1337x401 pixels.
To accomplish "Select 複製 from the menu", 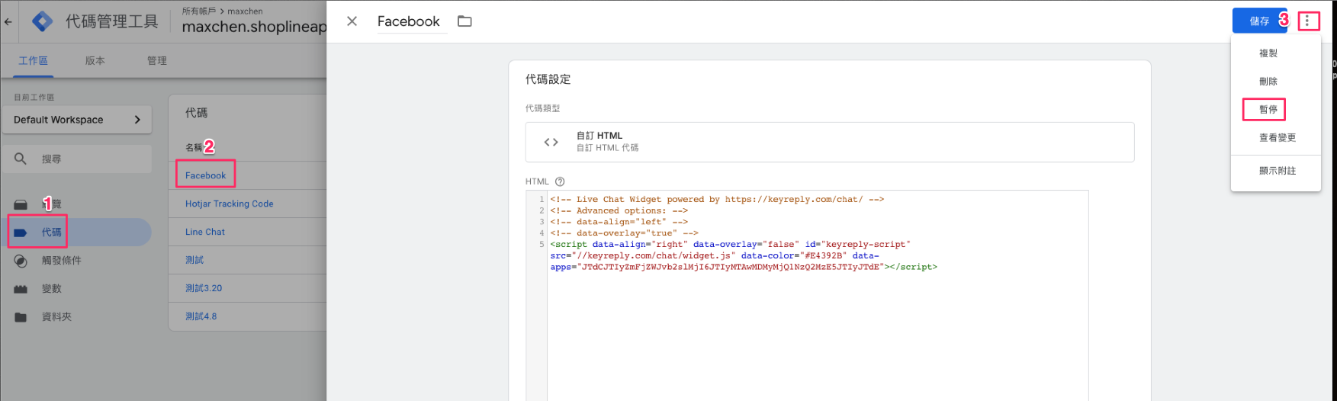I will (x=1268, y=53).
